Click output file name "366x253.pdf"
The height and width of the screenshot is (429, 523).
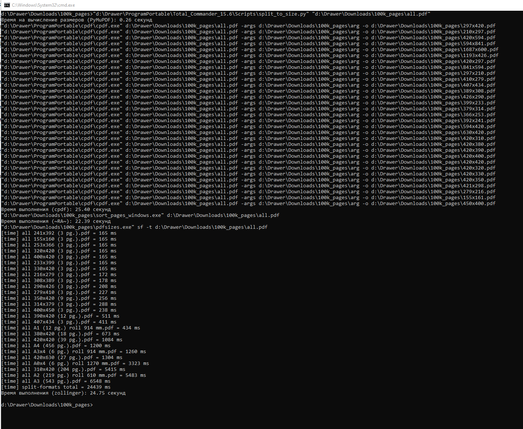click(479, 115)
